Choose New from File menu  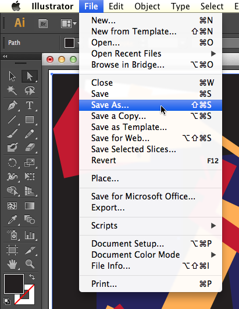click(x=151, y=20)
